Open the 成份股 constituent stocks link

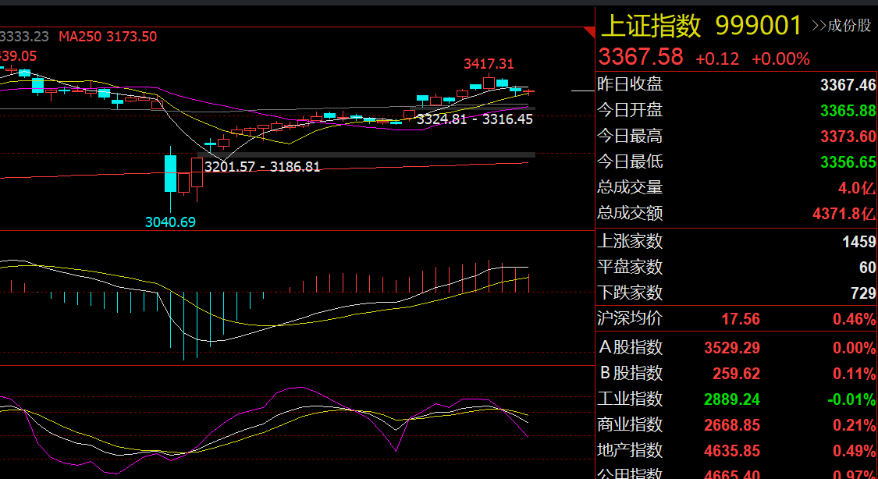[843, 26]
